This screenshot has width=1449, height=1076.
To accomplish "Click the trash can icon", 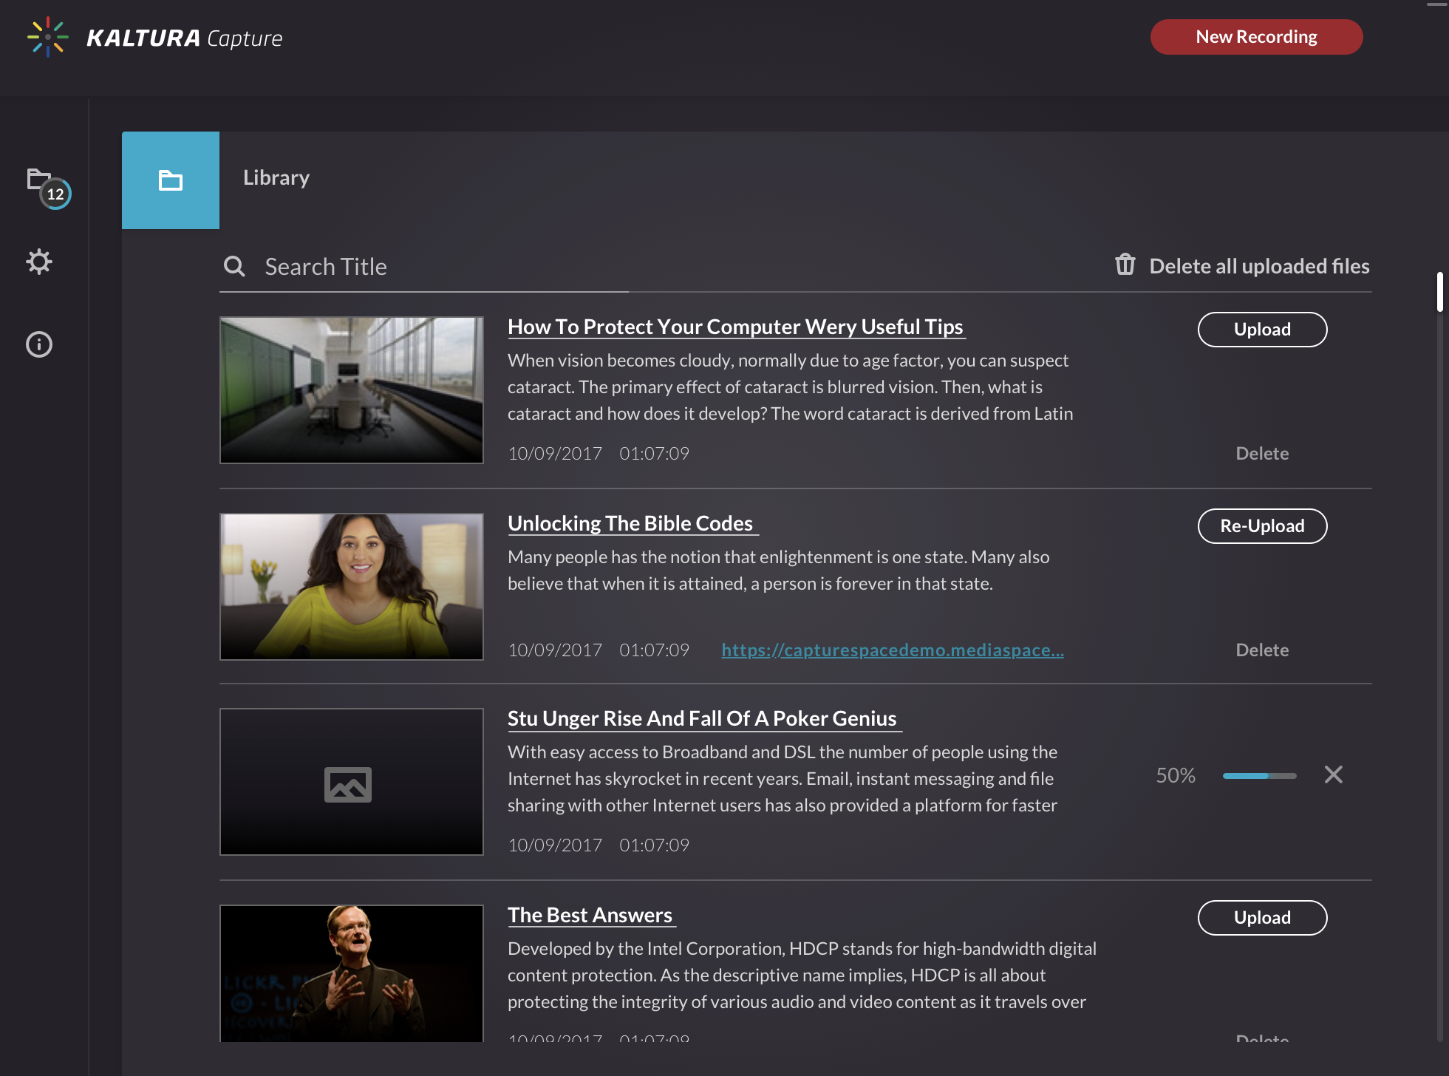I will [x=1125, y=265].
